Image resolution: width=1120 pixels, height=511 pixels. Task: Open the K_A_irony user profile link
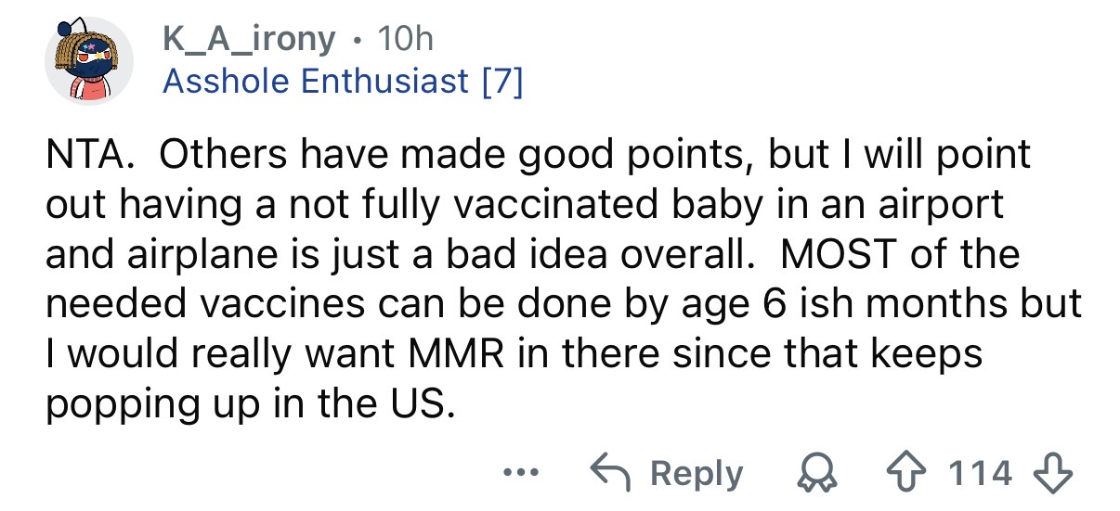click(x=249, y=38)
